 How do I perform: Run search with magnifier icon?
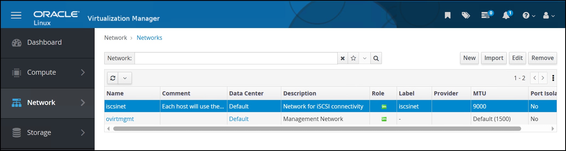point(376,58)
